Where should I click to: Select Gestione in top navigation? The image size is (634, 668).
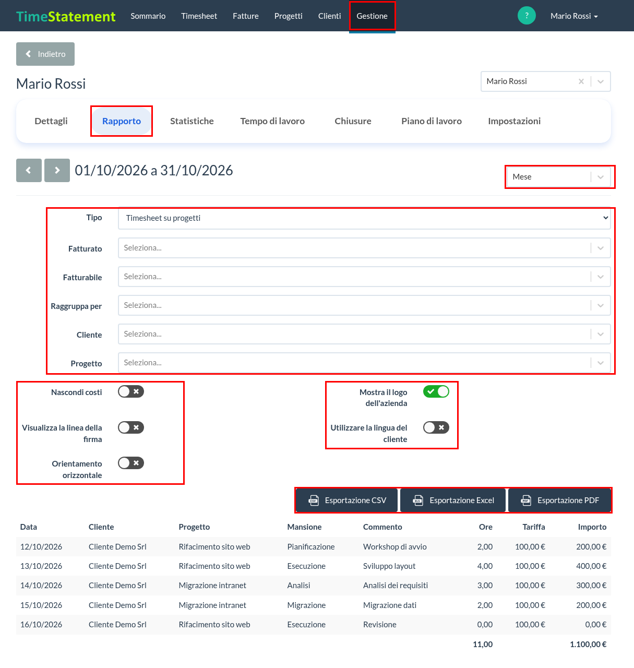[x=372, y=16]
